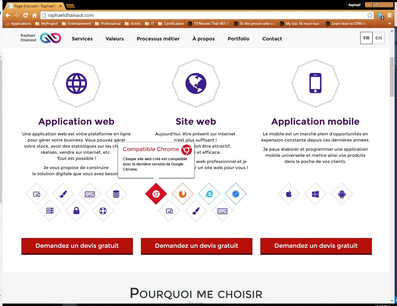Open the Services menu item
The width and height of the screenshot is (397, 306).
click(82, 39)
